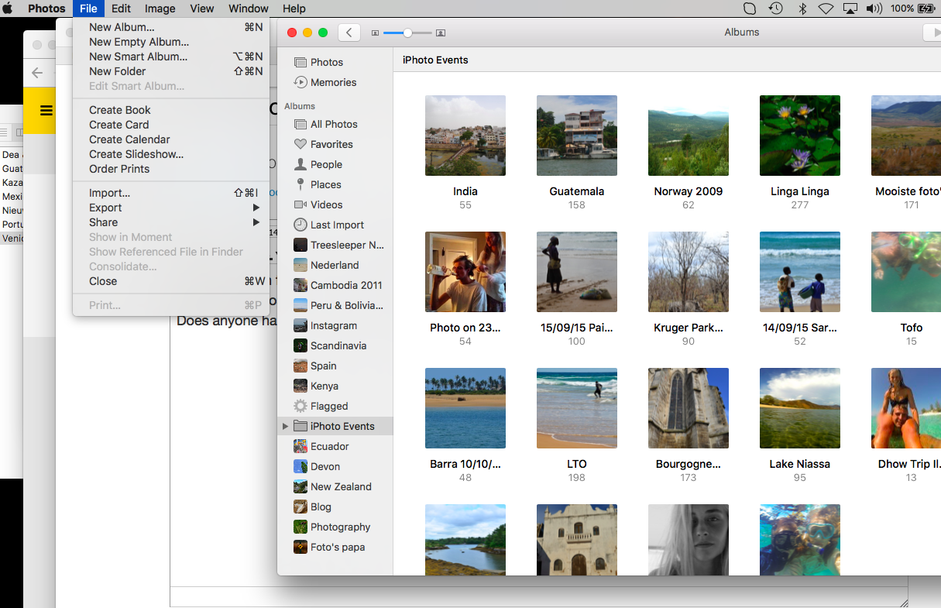Expand the iPhoto Events folder triangle

(x=285, y=426)
